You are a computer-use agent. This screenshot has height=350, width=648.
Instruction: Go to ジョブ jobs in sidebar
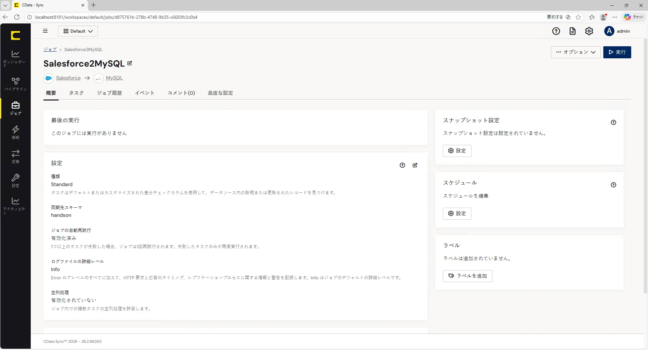(x=15, y=108)
